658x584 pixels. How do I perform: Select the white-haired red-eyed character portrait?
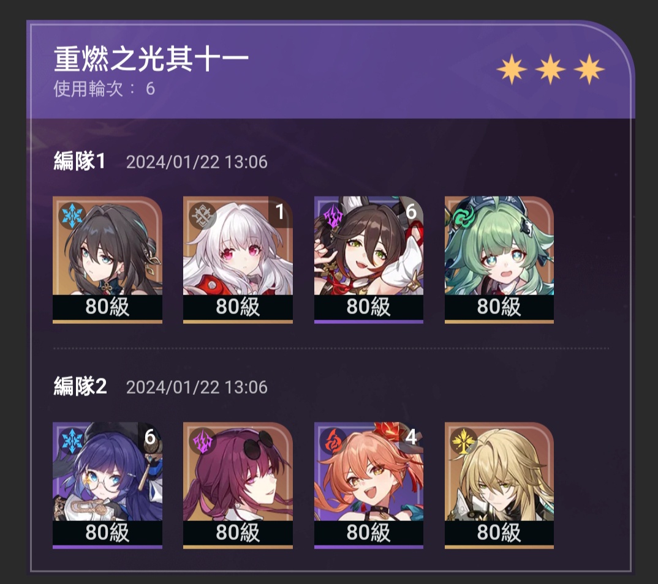pos(238,260)
